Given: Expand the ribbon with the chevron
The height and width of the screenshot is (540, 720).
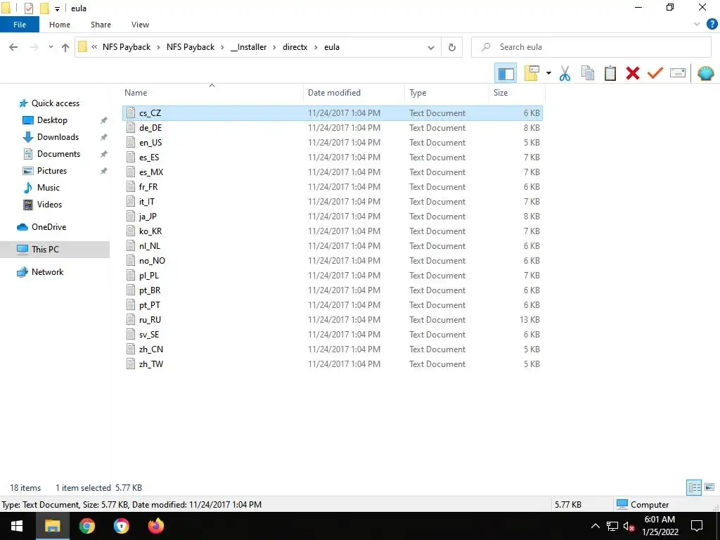Looking at the screenshot, I should tap(697, 25).
